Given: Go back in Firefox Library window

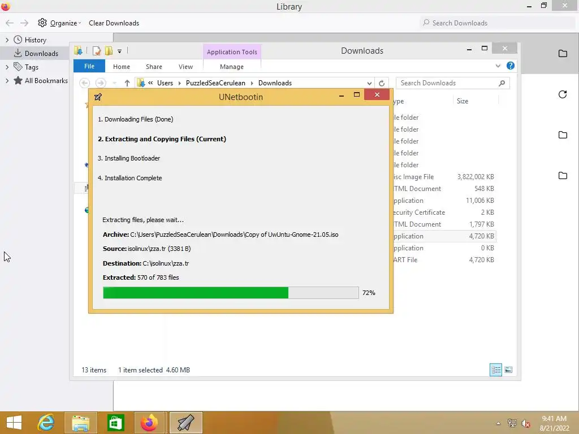Looking at the screenshot, I should (x=10, y=23).
